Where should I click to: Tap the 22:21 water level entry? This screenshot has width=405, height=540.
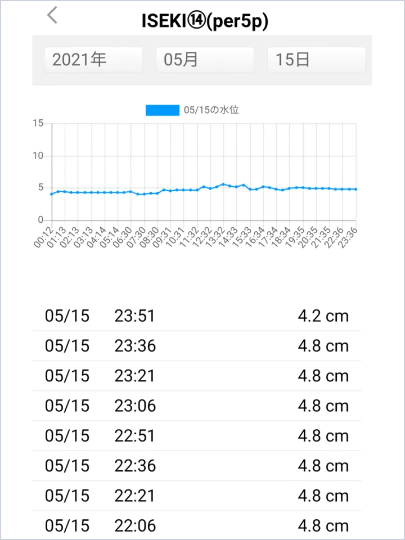click(x=197, y=496)
